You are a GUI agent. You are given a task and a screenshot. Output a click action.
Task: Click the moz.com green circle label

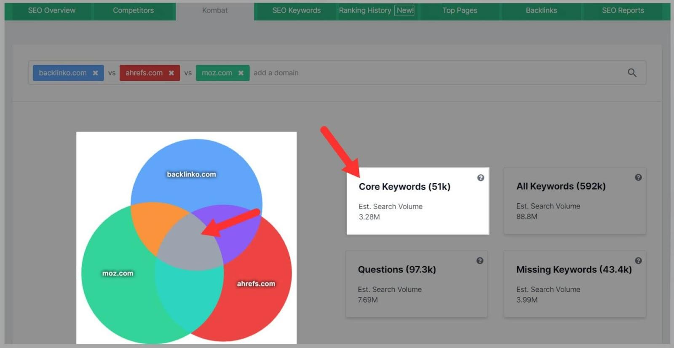click(x=118, y=273)
